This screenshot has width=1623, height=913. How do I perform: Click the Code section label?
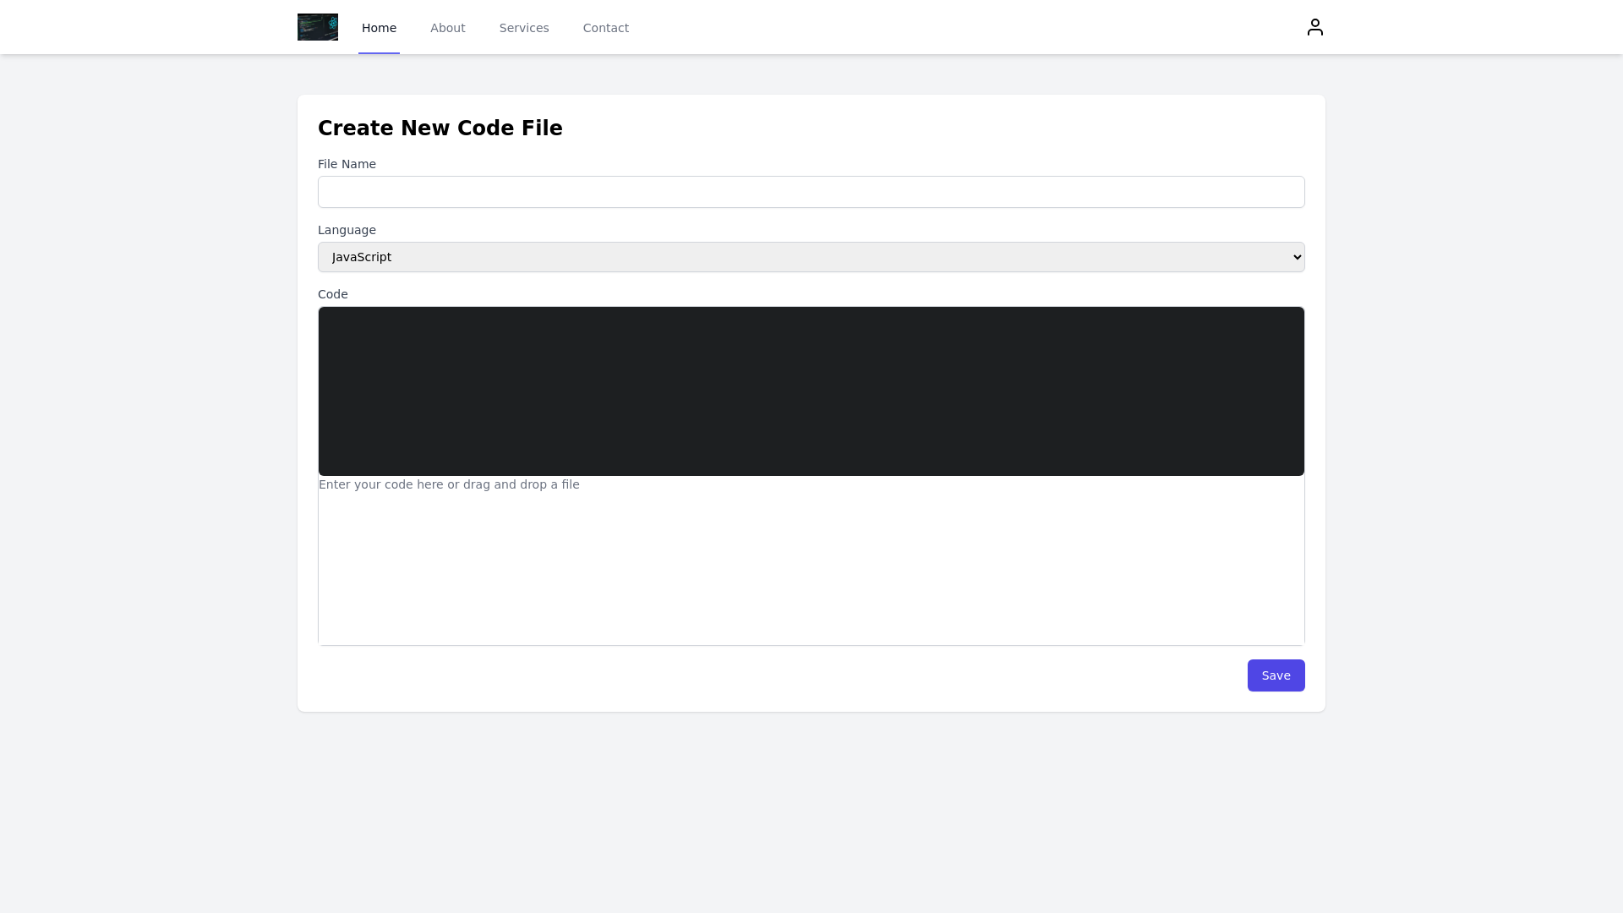pyautogui.click(x=332, y=294)
